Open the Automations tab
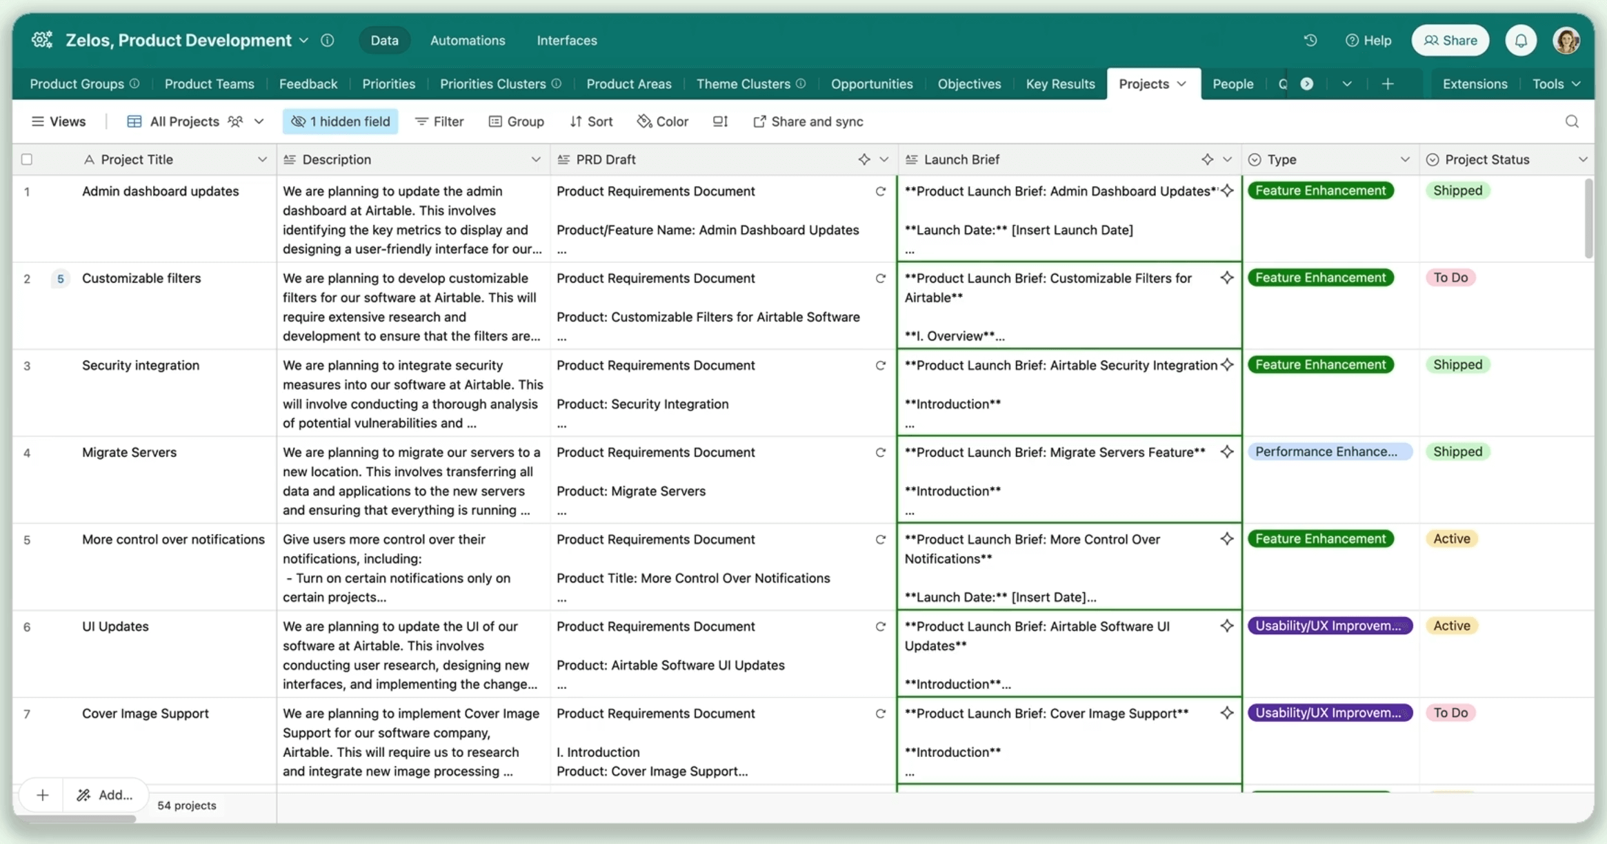The width and height of the screenshot is (1607, 844). click(x=467, y=41)
